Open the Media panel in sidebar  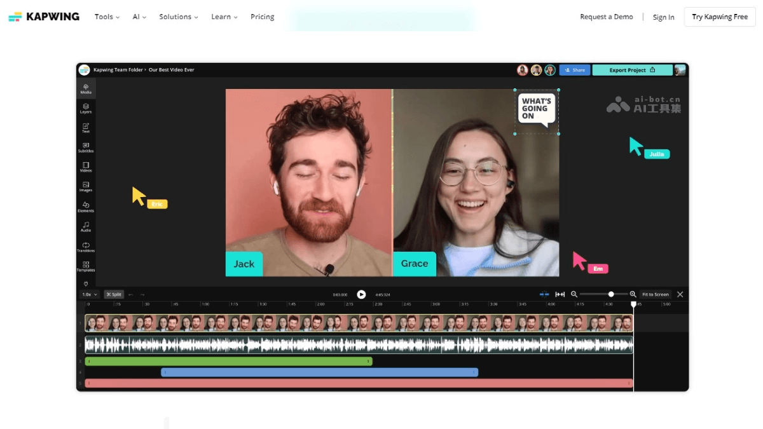coord(86,88)
